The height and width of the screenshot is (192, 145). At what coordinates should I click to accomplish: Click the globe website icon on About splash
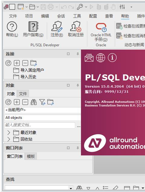pos(101,57)
